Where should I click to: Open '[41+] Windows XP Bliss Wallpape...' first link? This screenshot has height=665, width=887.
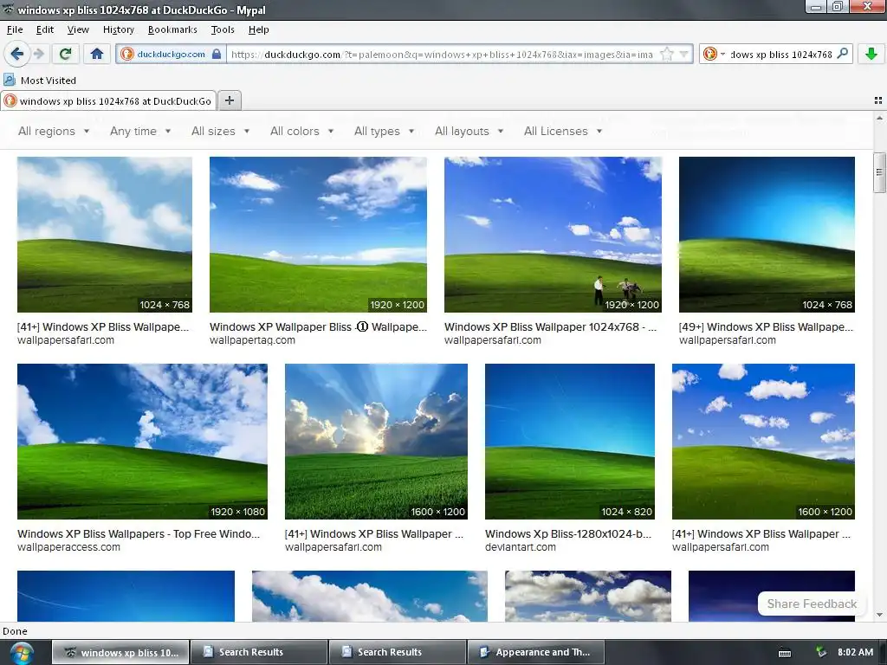pyautogui.click(x=103, y=326)
